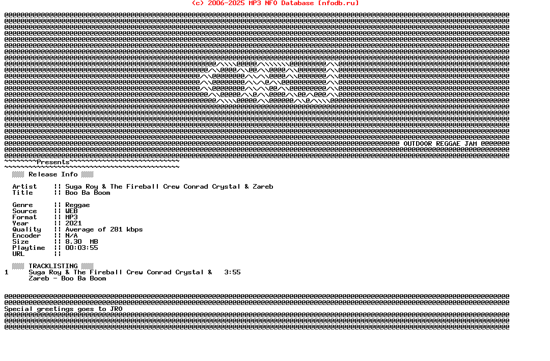
Task: Select the track duration 3:55
Action: point(232,272)
